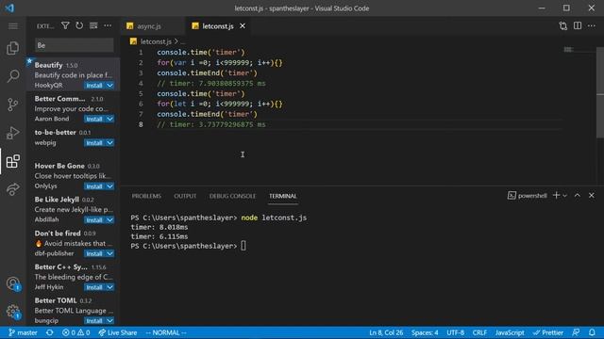
Task: Switch the master git branch
Action: pyautogui.click(x=23, y=332)
